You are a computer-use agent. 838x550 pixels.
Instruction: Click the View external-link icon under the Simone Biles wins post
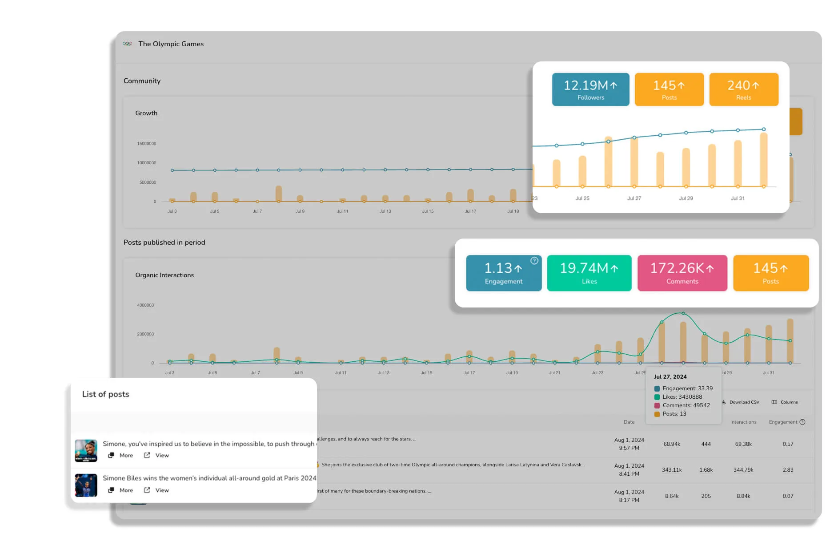tap(147, 490)
